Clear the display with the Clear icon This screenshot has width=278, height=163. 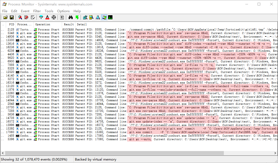click(x=33, y=17)
